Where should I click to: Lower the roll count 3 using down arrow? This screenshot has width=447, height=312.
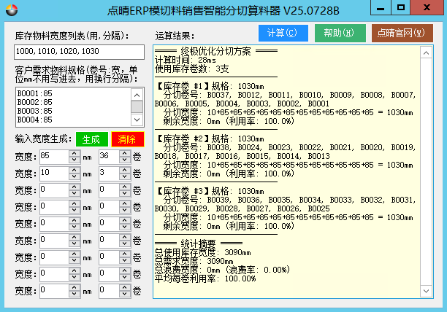coord(123,176)
